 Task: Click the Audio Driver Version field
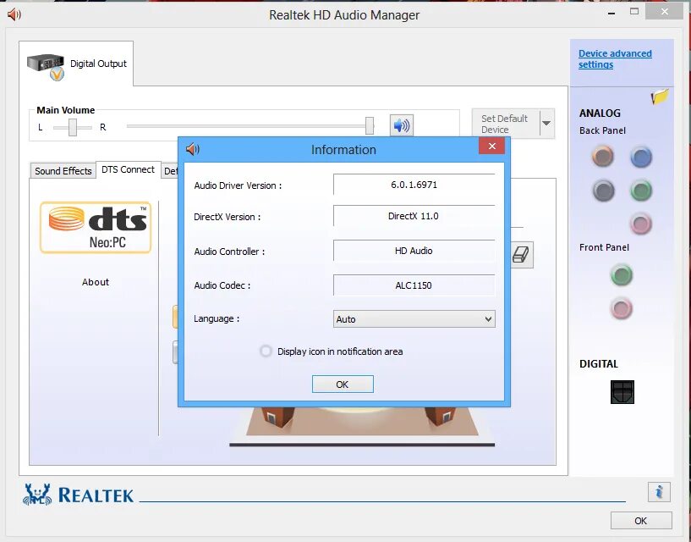(414, 185)
